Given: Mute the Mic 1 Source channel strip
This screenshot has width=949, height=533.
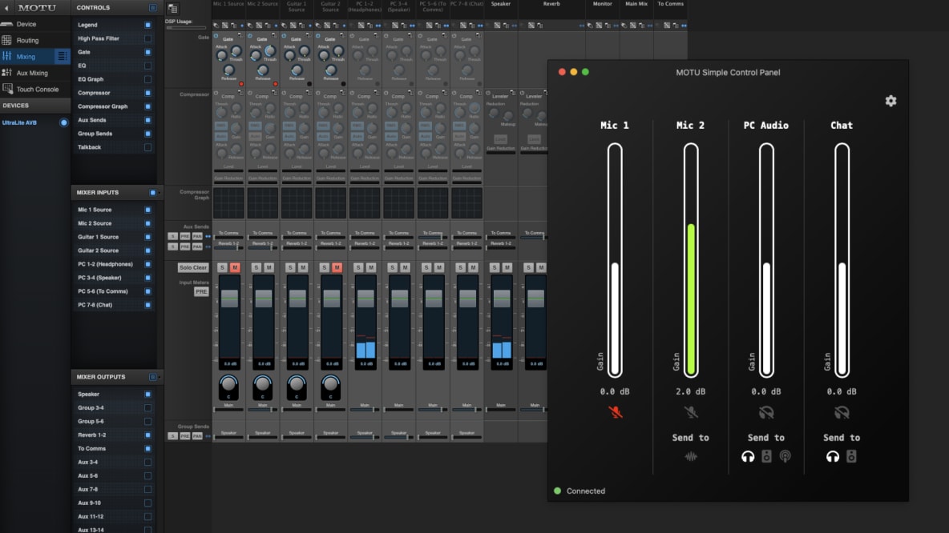Looking at the screenshot, I should pyautogui.click(x=235, y=268).
